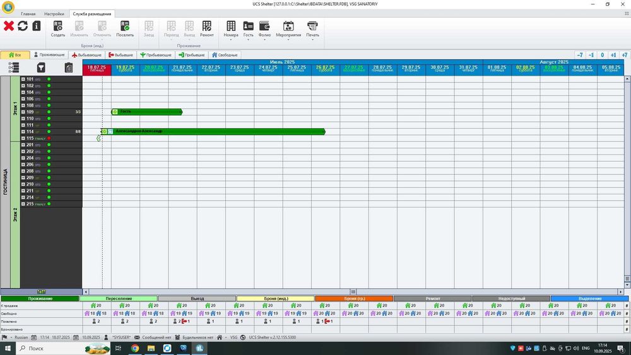Shift the calendar back one day

pyautogui.click(x=591, y=55)
